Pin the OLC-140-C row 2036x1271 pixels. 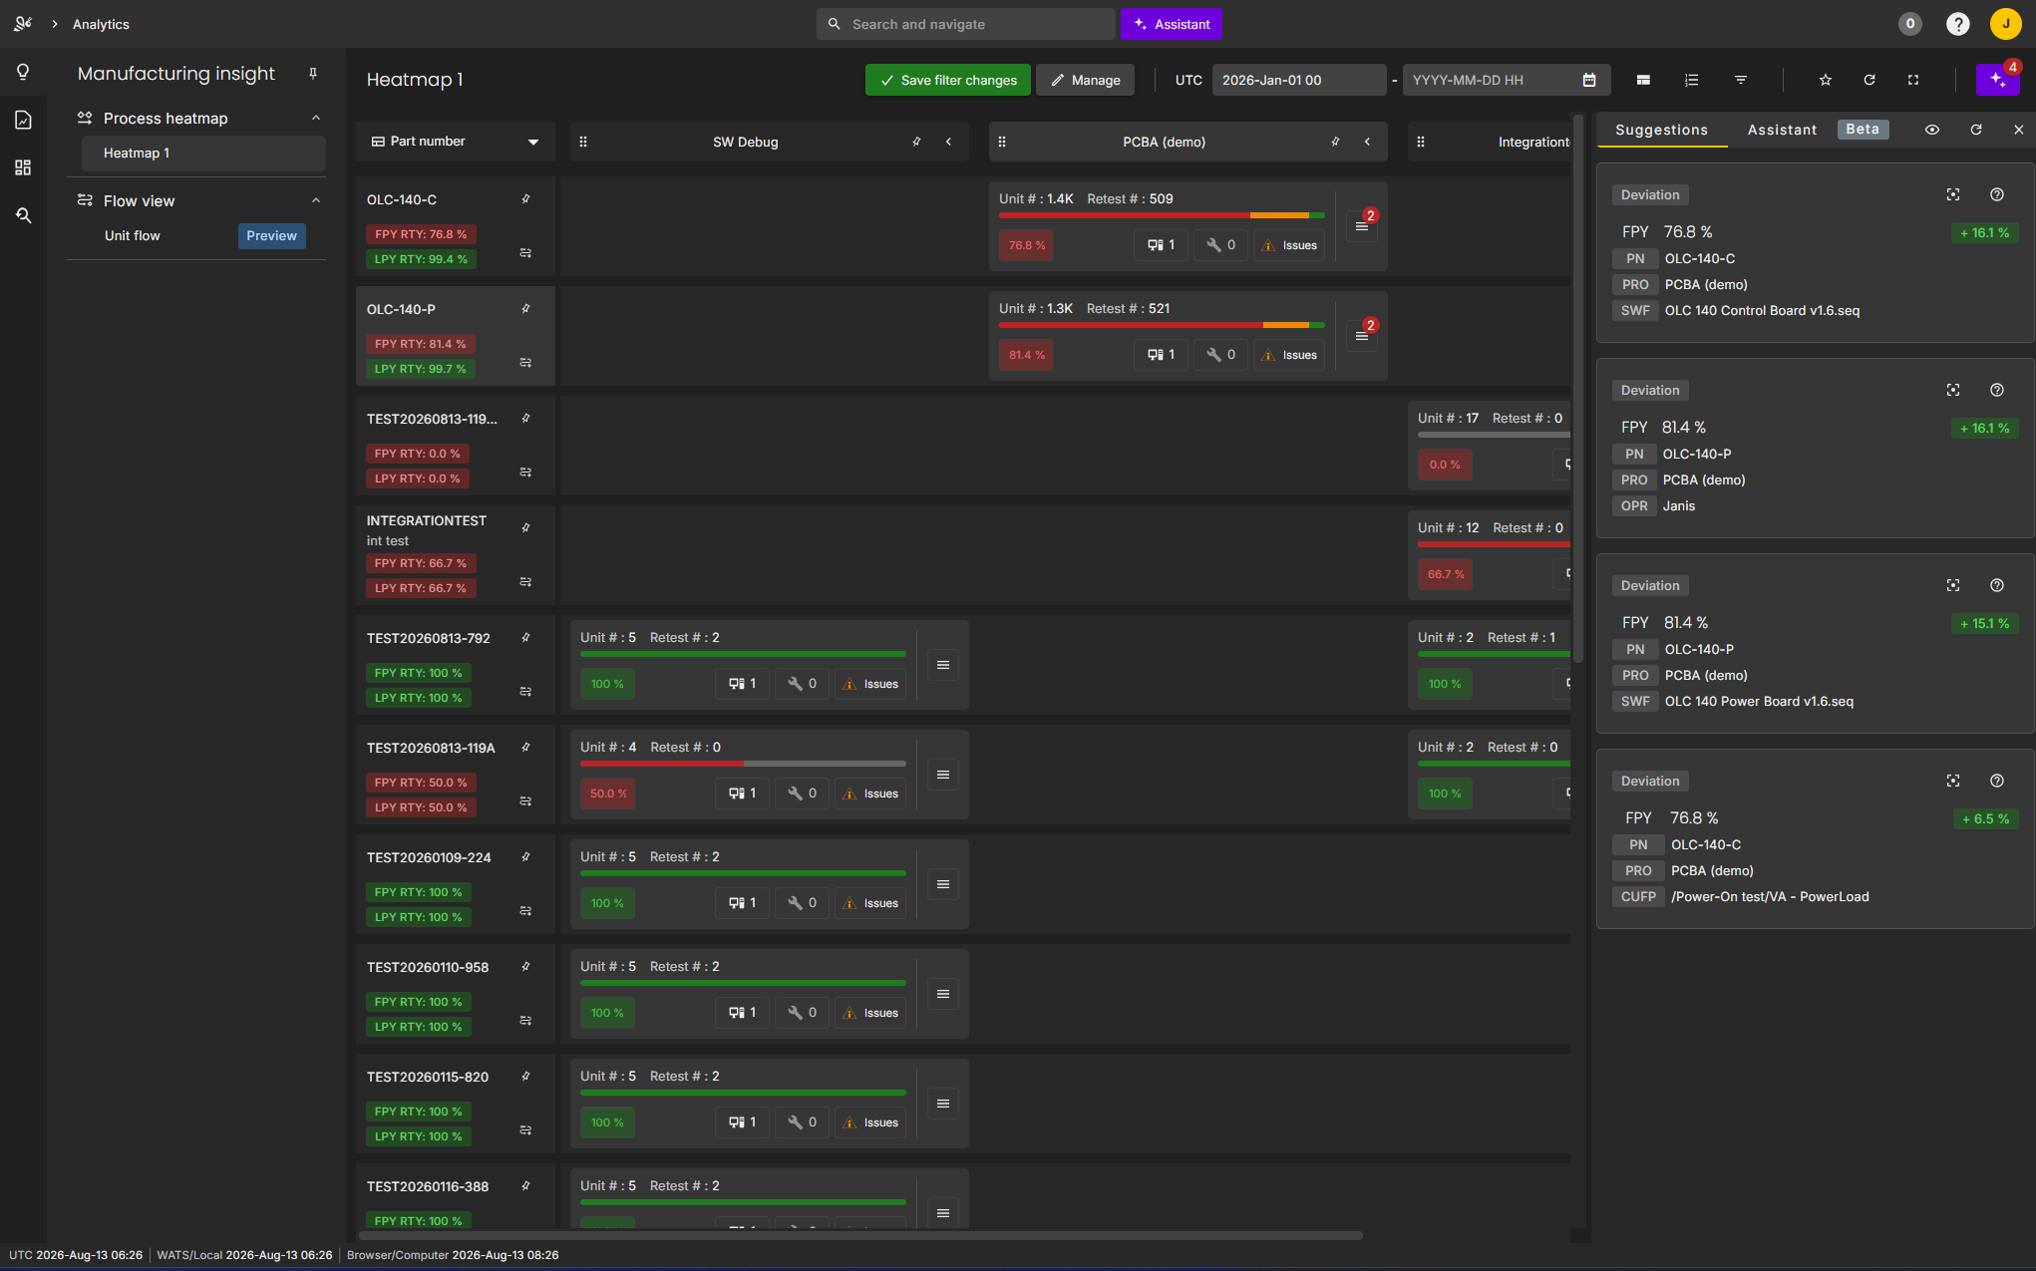coord(525,199)
